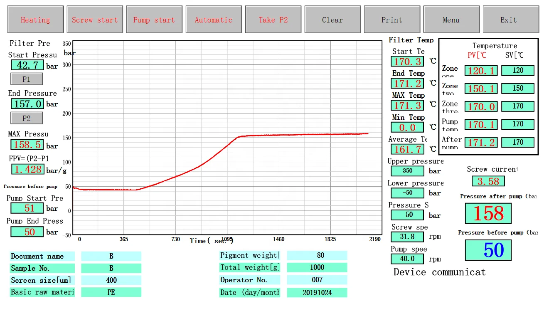
Task: Edit the Pump temp setpoint field
Action: pyautogui.click(x=518, y=124)
